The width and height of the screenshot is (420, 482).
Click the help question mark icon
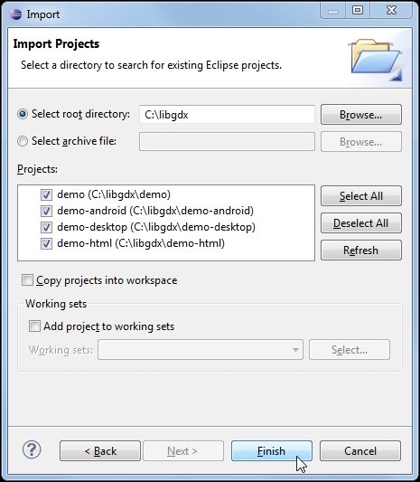32,449
